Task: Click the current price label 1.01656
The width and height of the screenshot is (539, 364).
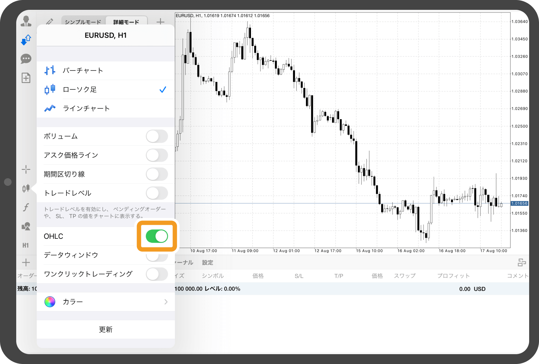Action: click(x=519, y=203)
